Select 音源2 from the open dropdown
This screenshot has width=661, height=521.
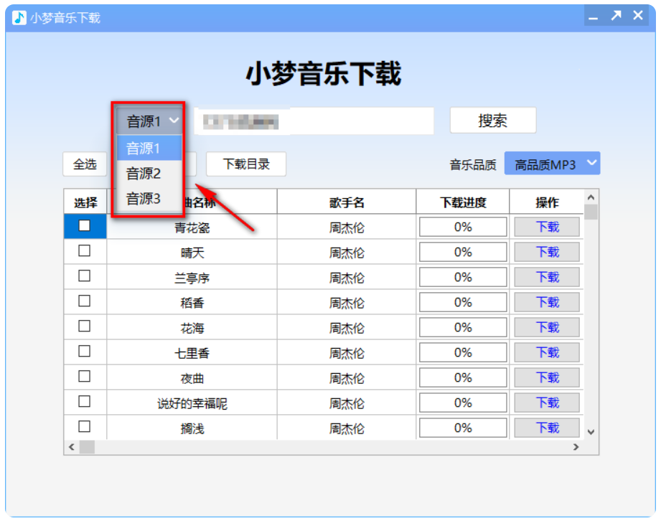tap(142, 172)
